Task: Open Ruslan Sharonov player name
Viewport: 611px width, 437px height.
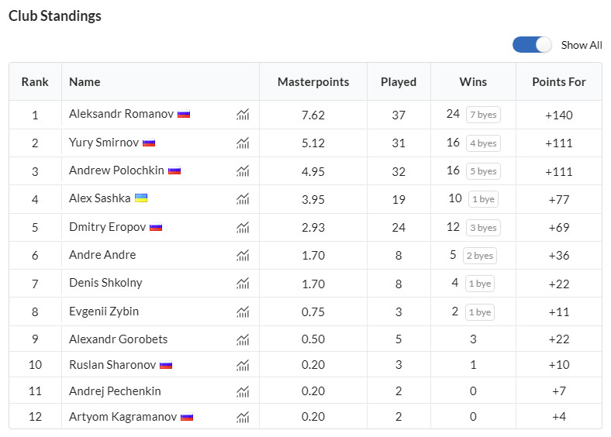Action: (112, 365)
